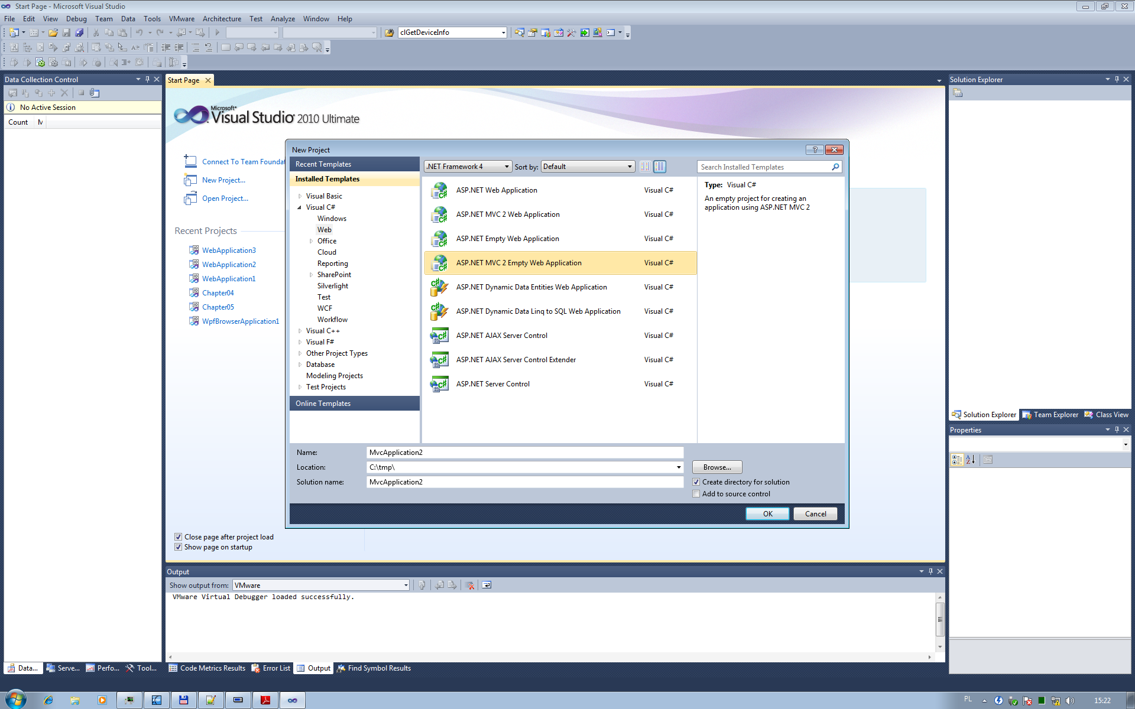Collapse the Visual C# tree node

pos(300,207)
